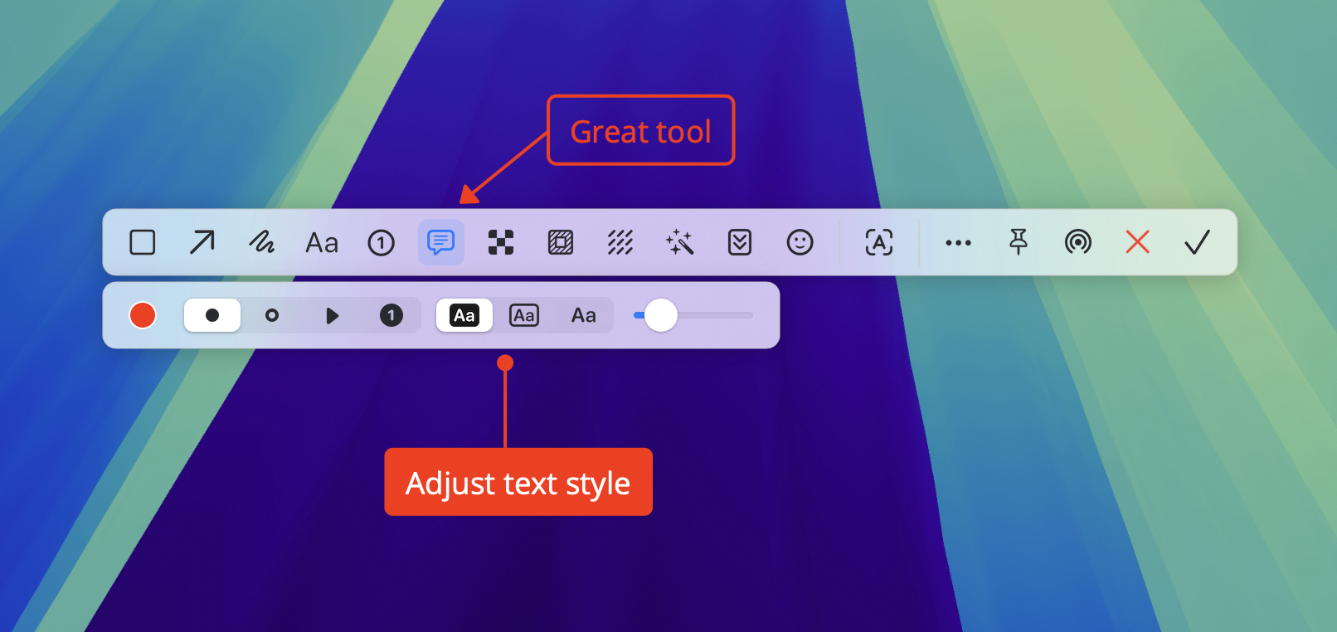
Task: Select the diagonal lines highlighter tool
Action: tap(620, 242)
